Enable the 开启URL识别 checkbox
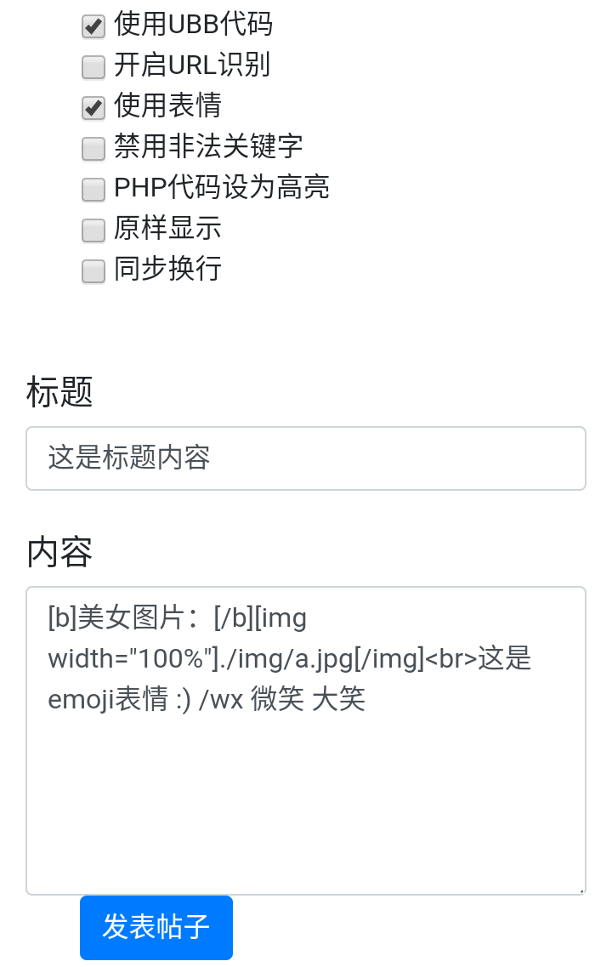The image size is (612, 967). point(93,67)
